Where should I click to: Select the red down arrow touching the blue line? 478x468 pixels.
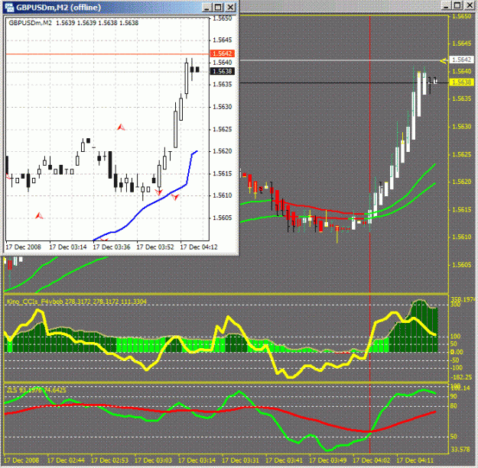tap(175, 197)
